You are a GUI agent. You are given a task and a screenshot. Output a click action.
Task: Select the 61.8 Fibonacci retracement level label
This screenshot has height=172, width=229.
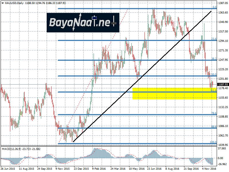coord(214,90)
